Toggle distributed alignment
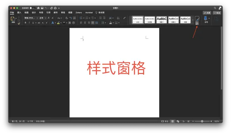Image resolution: width=231 pixels, height=134 pixels. coord(97,23)
